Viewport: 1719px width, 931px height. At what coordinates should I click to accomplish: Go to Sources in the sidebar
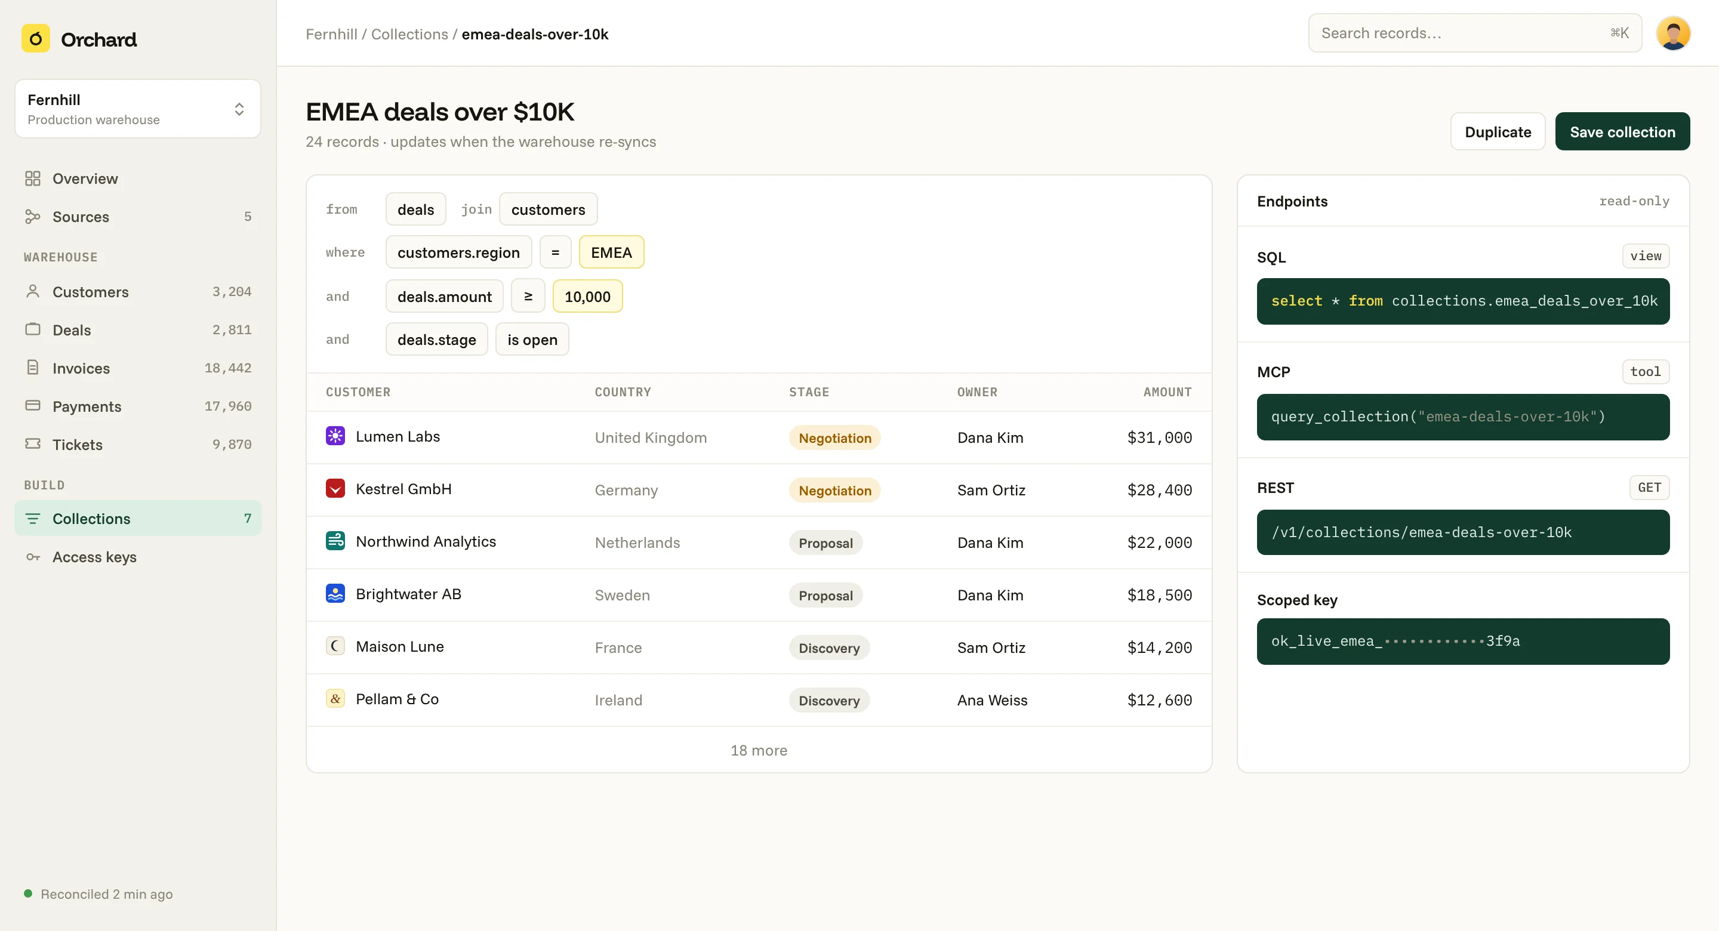pos(137,216)
